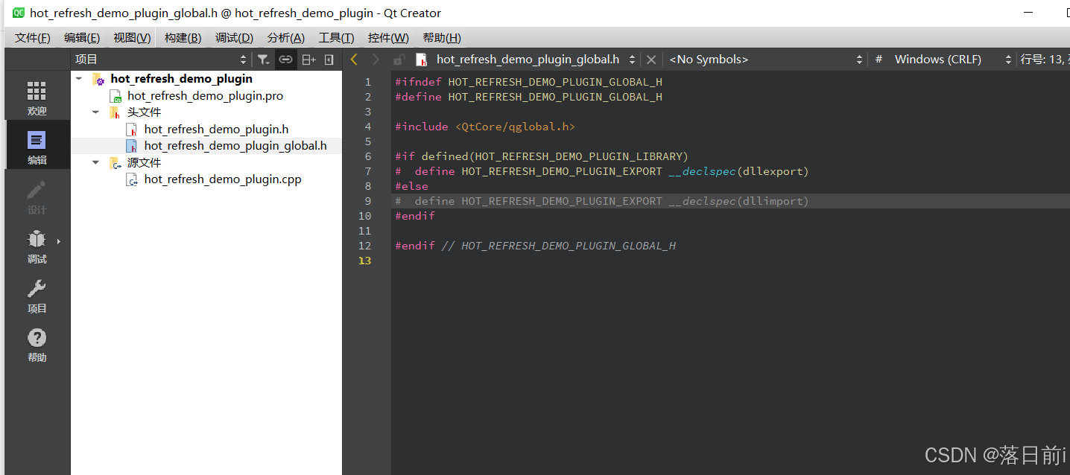Open the open documents file dropdown
Viewport: 1070px width, 475px height.
(536, 60)
